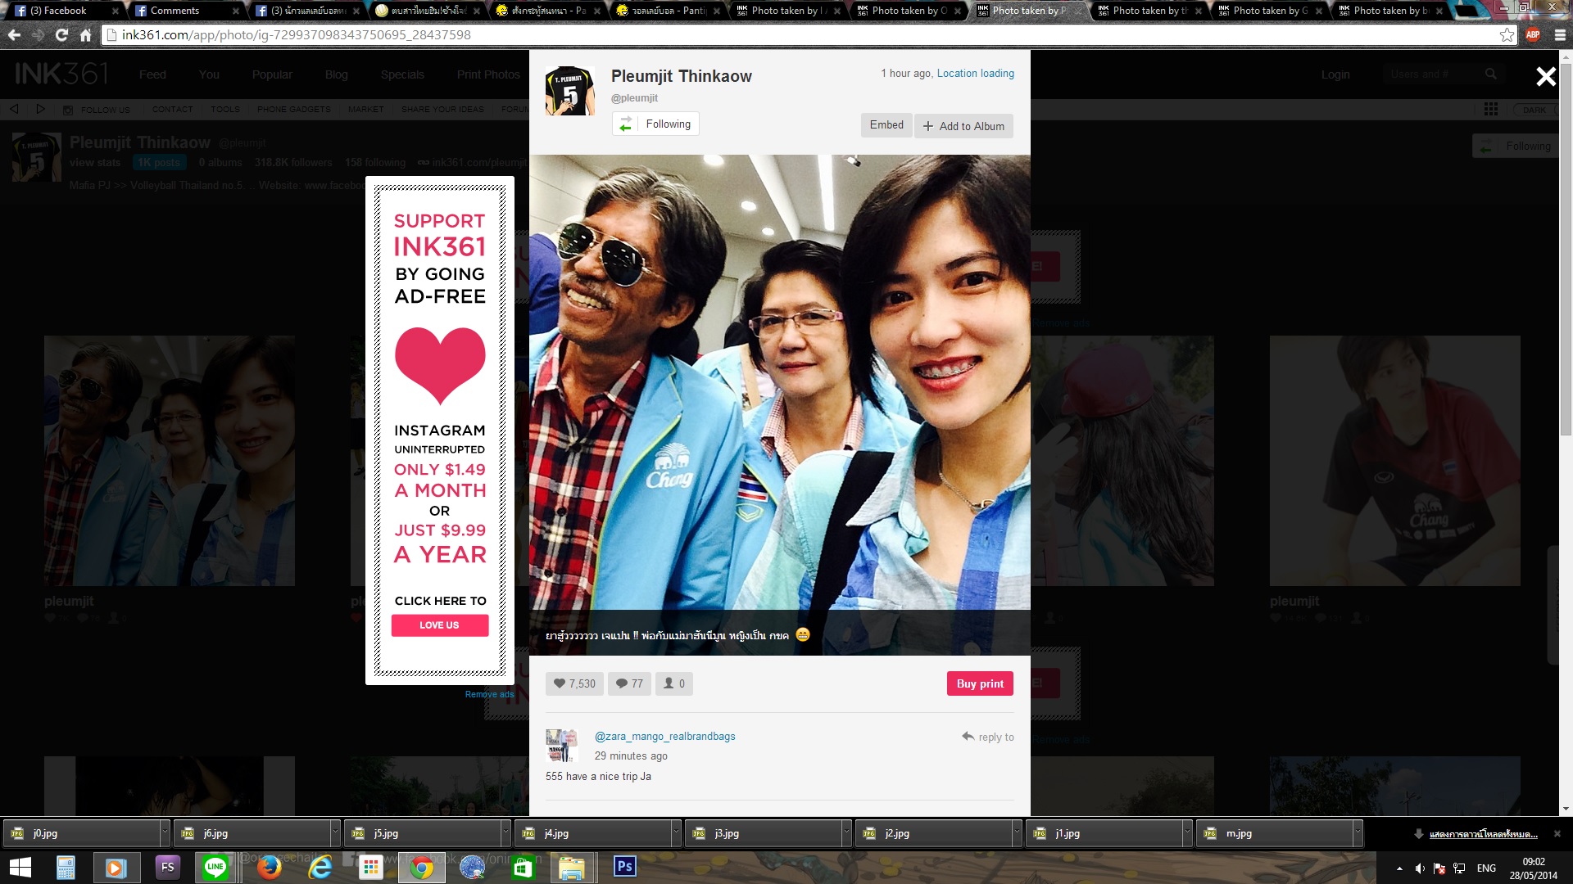
Task: Click the show all downloads link
Action: (1483, 834)
